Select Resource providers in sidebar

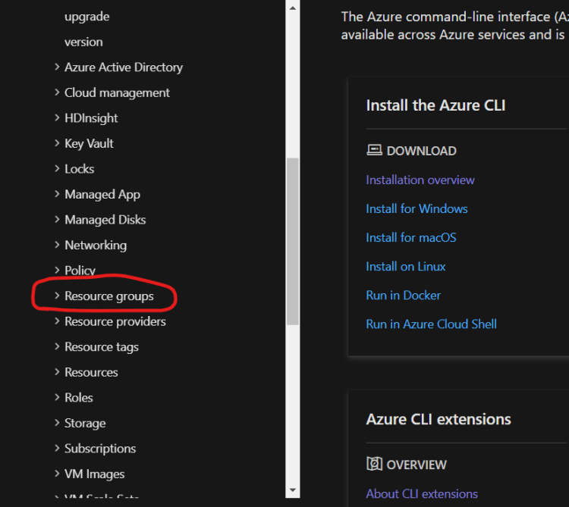(x=115, y=321)
